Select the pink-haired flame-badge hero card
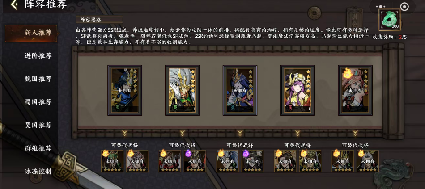425x189 pixels. point(355,90)
